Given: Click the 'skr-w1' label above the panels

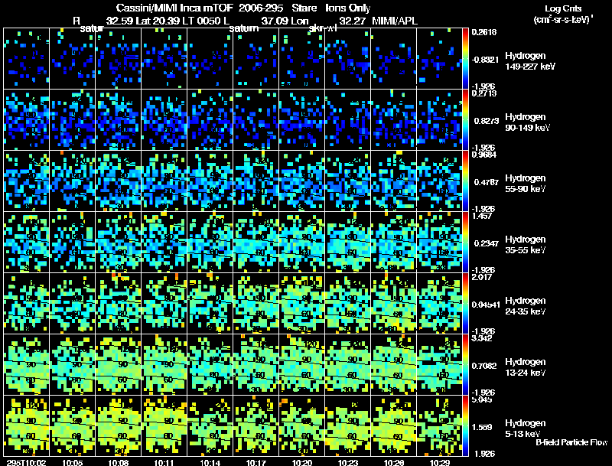Looking at the screenshot, I should (323, 28).
